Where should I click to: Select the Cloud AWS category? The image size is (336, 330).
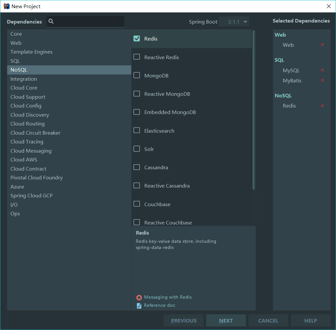69,160
